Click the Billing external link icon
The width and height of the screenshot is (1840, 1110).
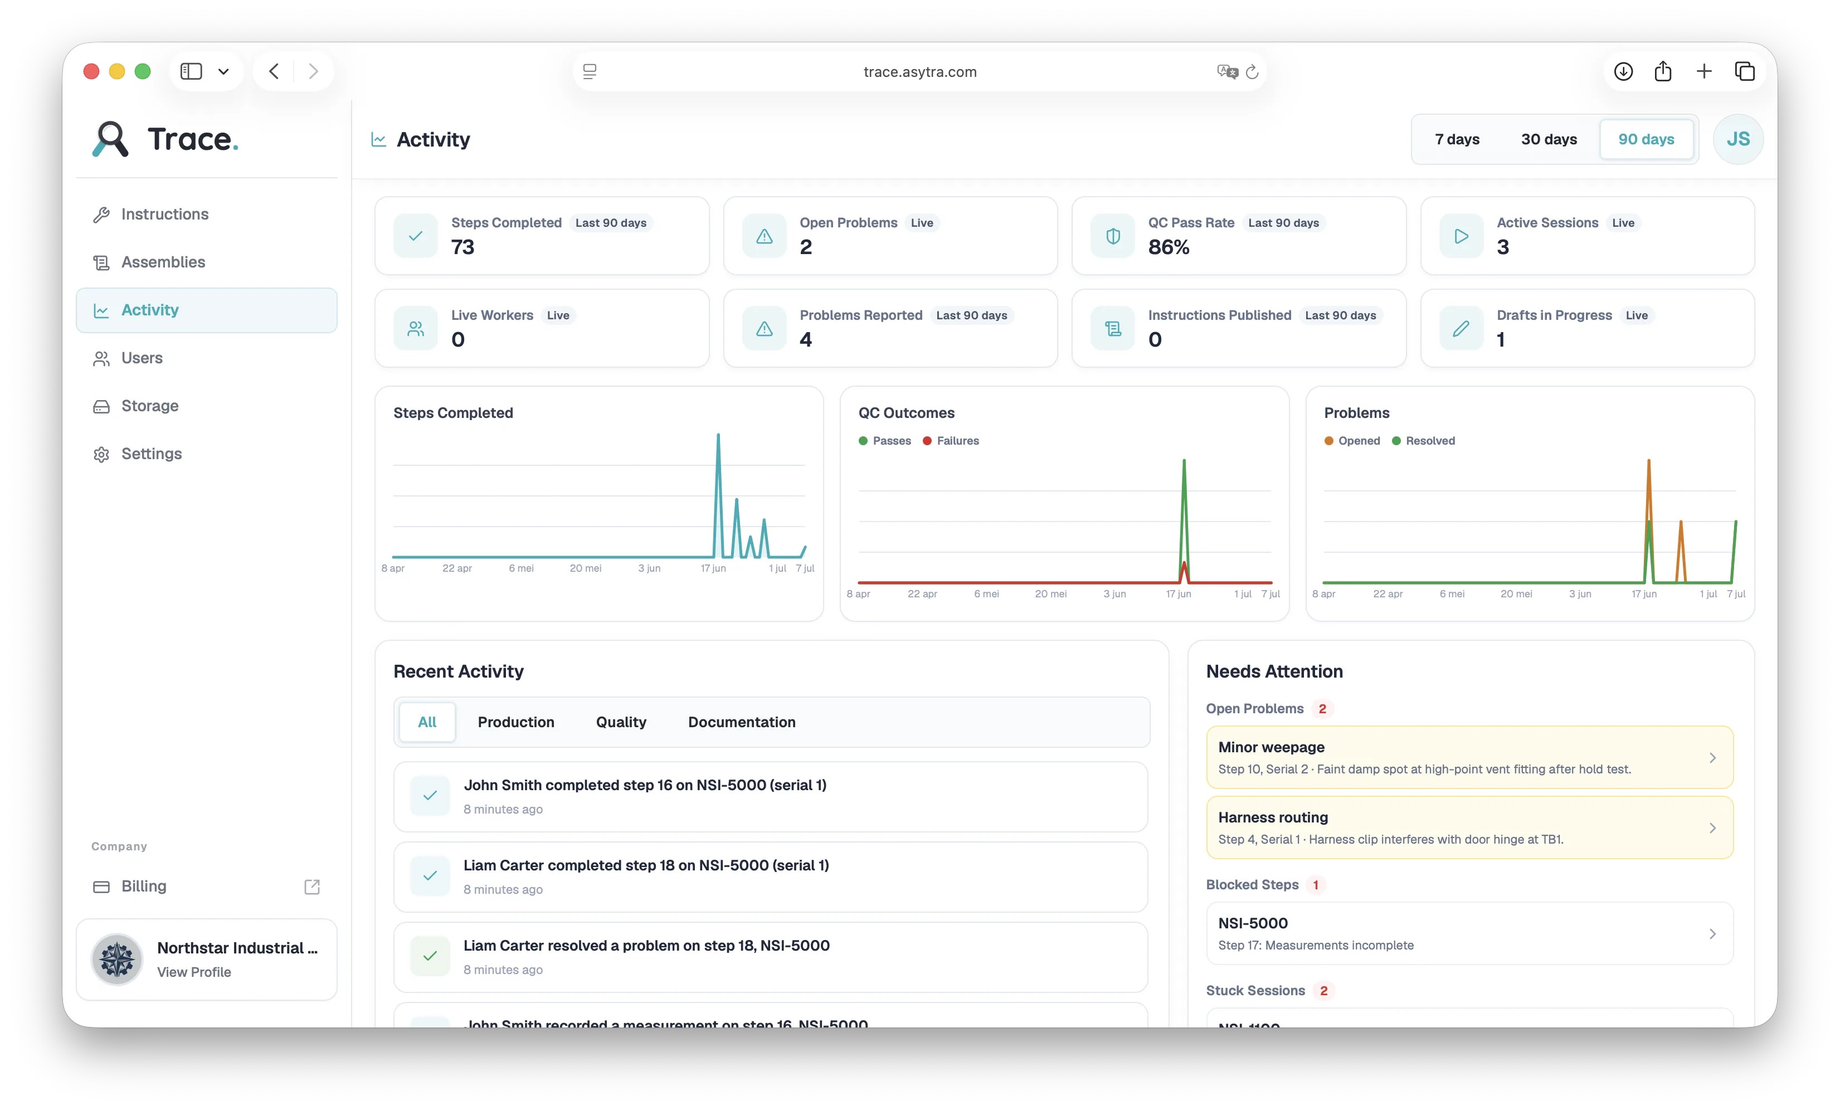click(312, 887)
